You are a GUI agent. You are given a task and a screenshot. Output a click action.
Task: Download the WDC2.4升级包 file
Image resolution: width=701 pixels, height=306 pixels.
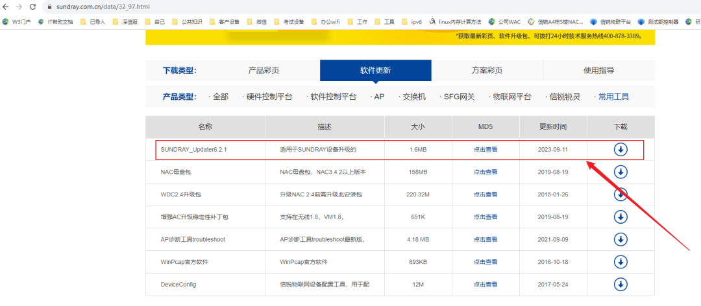click(621, 194)
